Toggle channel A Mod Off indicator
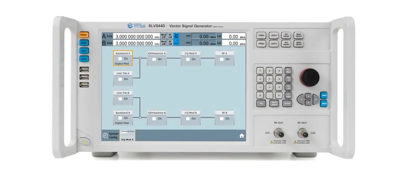416x183 pixels. tap(164, 36)
